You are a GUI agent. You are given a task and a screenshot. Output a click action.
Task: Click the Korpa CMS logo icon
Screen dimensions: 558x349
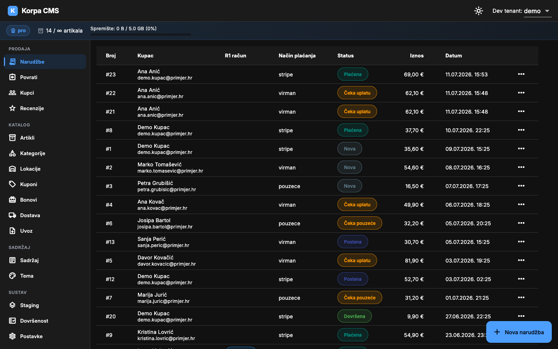point(13,11)
